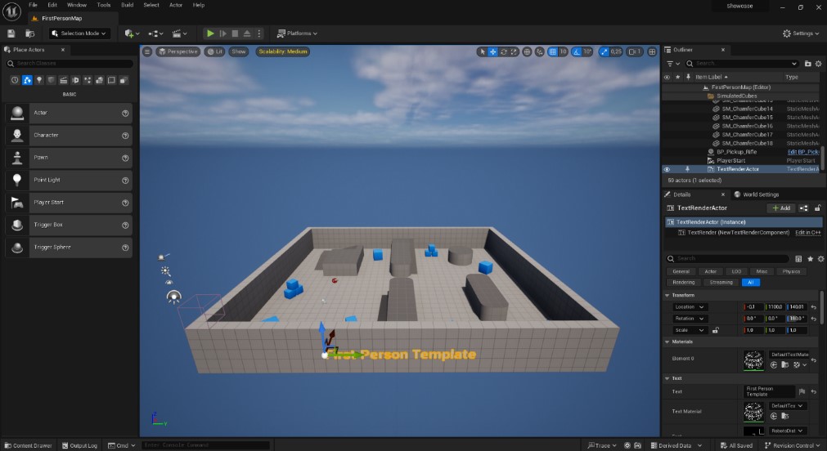Select the All Classes category icon
This screenshot has width=827, height=451.
click(x=124, y=80)
